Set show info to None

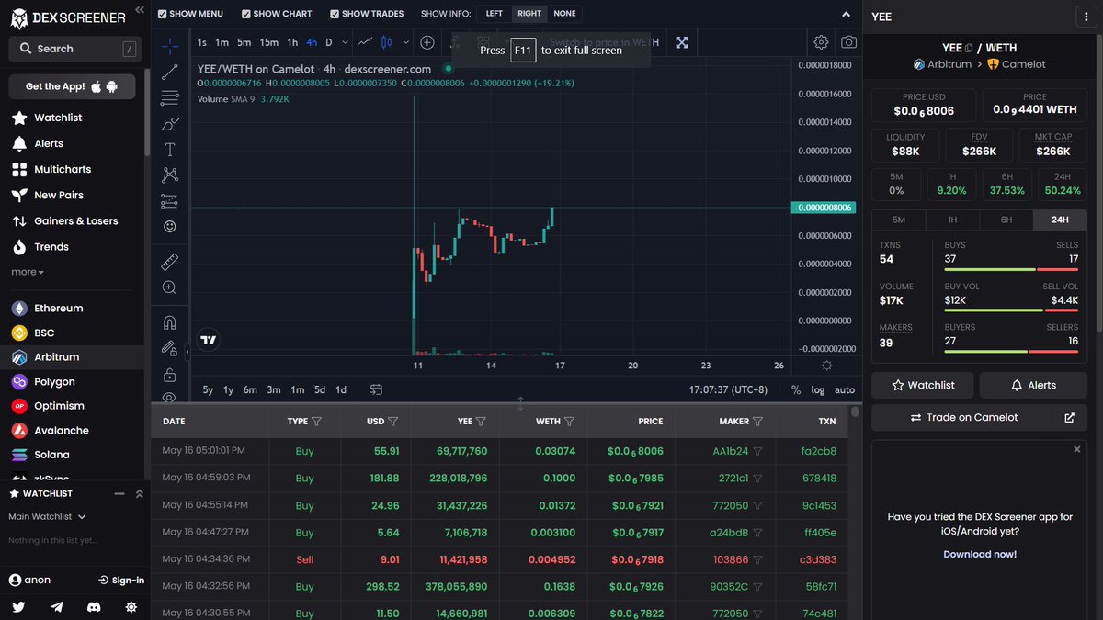pyautogui.click(x=564, y=14)
